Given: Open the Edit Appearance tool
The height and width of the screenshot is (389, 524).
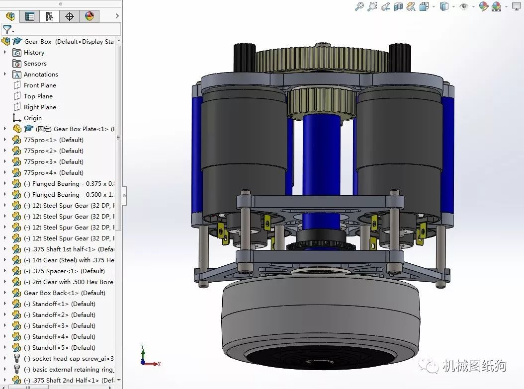Looking at the screenshot, I should (484, 6).
